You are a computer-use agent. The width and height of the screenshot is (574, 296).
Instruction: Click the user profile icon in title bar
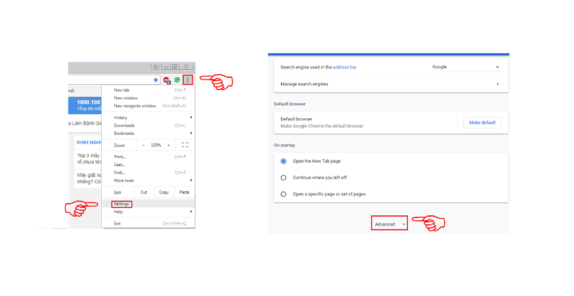(x=155, y=67)
